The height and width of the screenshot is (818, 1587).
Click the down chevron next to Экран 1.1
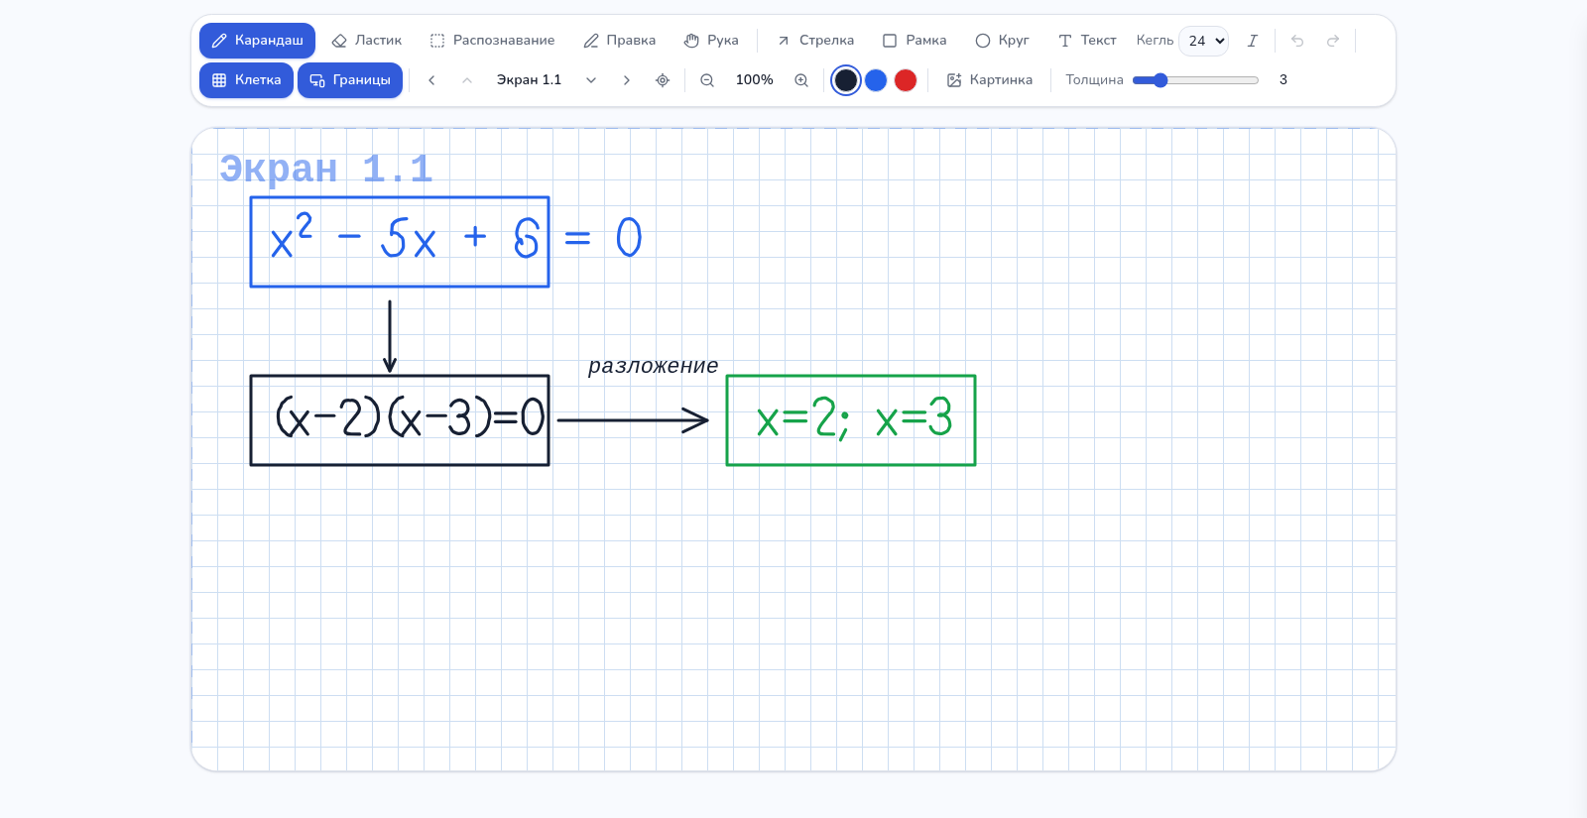coord(591,80)
